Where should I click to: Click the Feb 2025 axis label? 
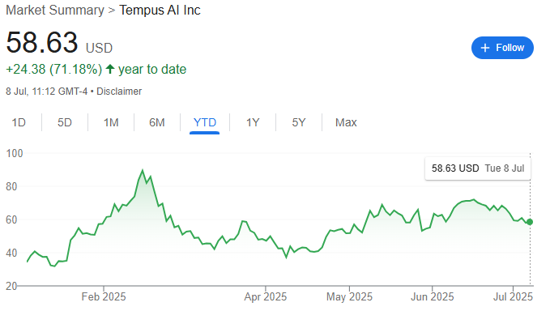pyautogui.click(x=104, y=297)
